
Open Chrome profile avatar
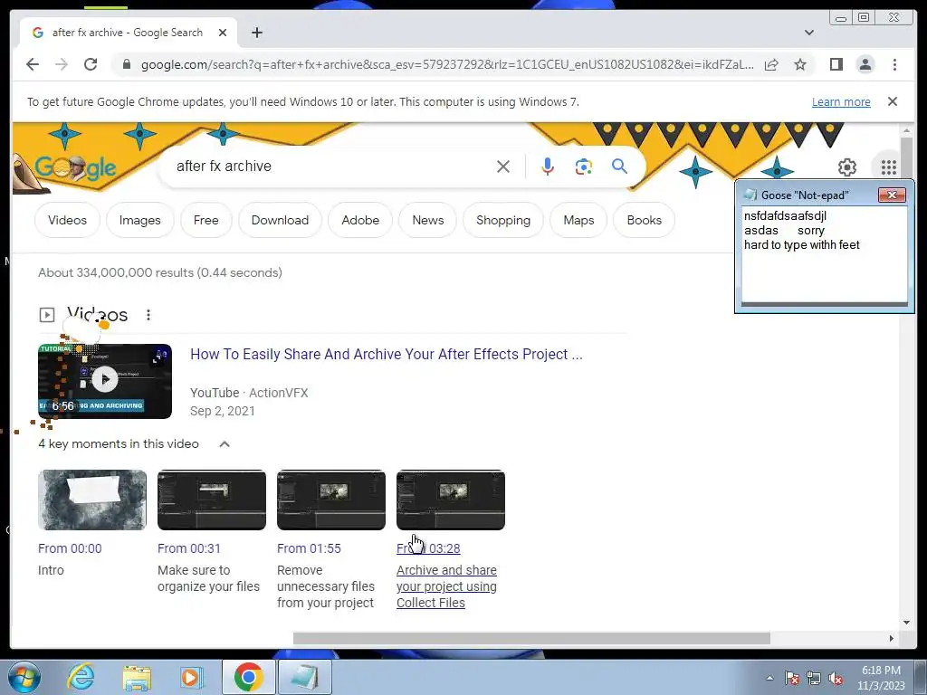(x=865, y=64)
